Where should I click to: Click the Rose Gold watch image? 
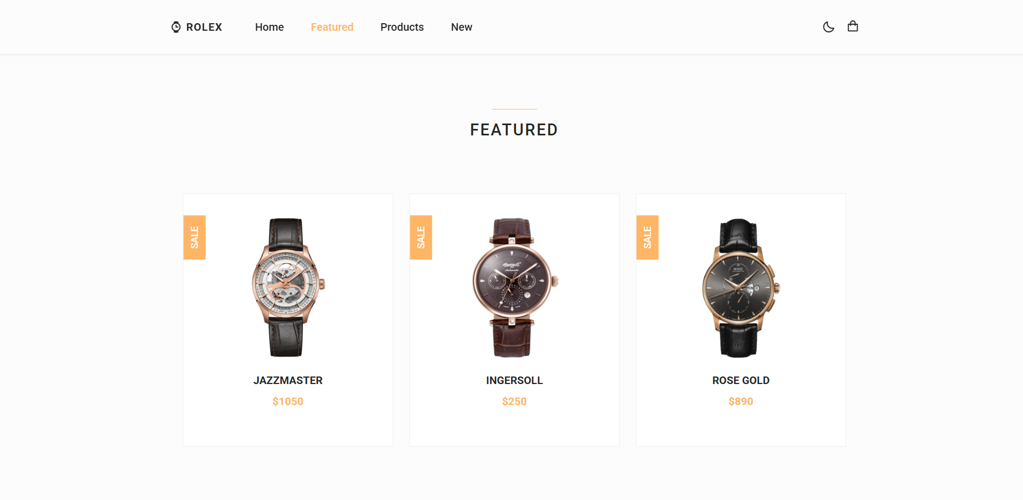[741, 287]
